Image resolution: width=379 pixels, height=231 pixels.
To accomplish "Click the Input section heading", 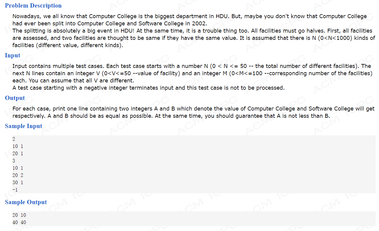I will coord(12,55).
